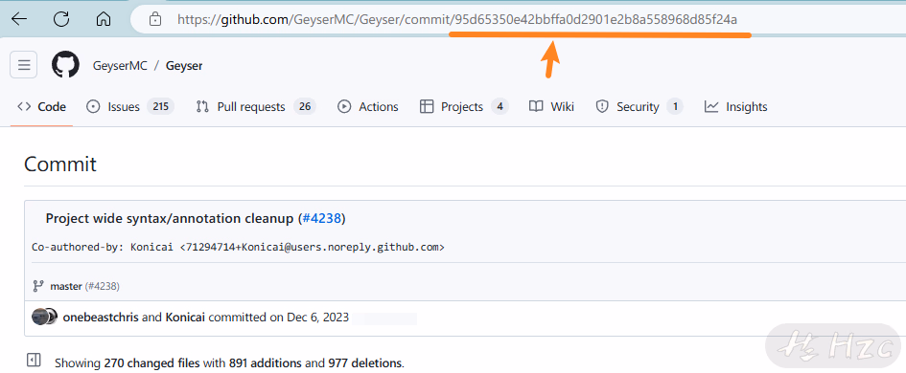Click the book icon on Wiki tab
The width and height of the screenshot is (906, 373).
536,107
